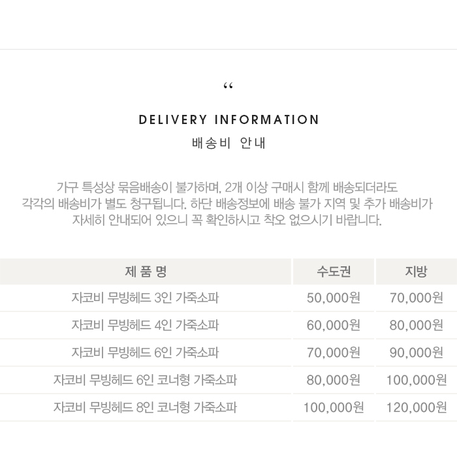Image resolution: width=457 pixels, height=470 pixels.
Task: Select the 자코비 무빙헤드 6인 가죽소파 row label
Action: coord(145,352)
